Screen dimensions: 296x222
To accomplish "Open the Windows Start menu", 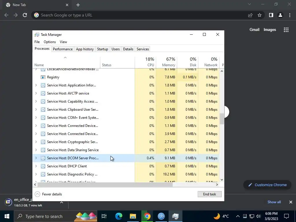I will [7, 216].
